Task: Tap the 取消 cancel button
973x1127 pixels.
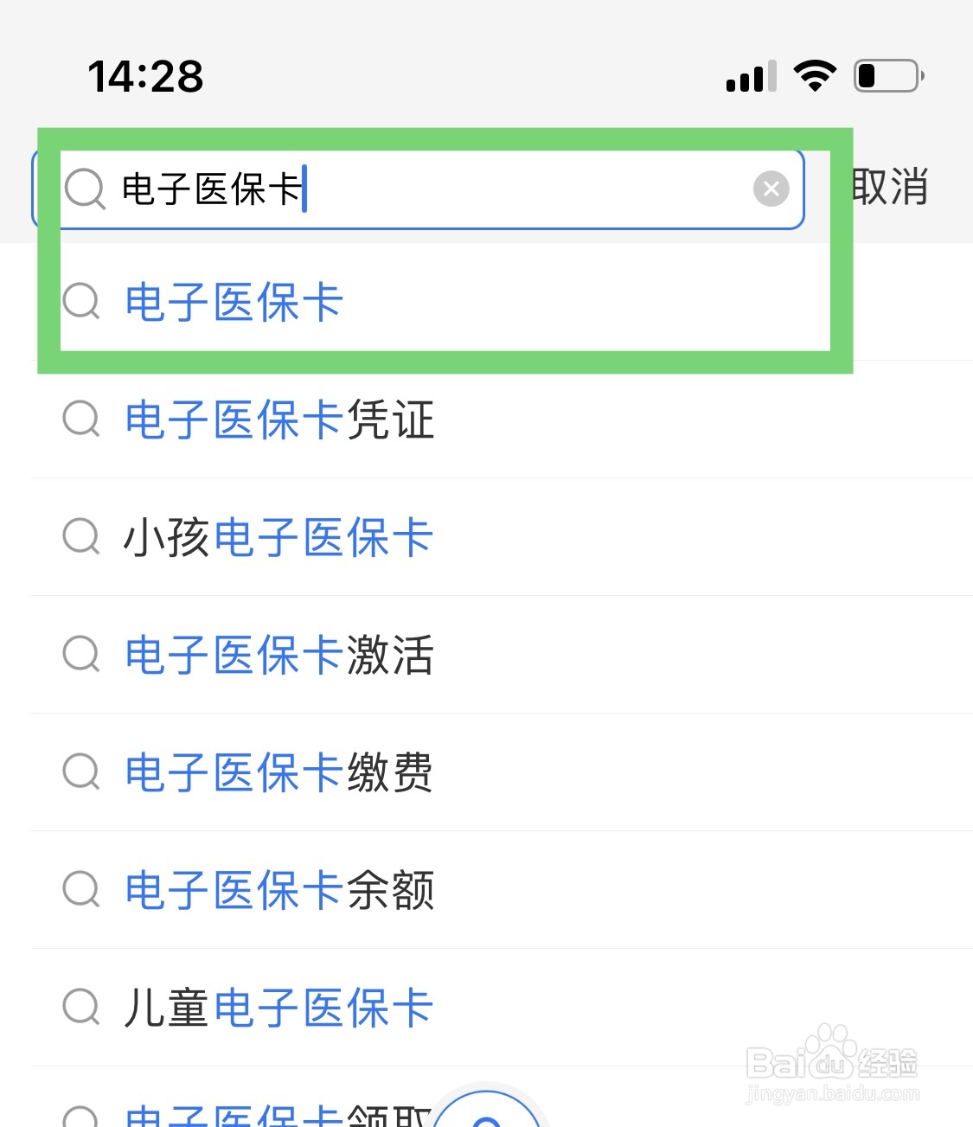Action: click(x=889, y=188)
